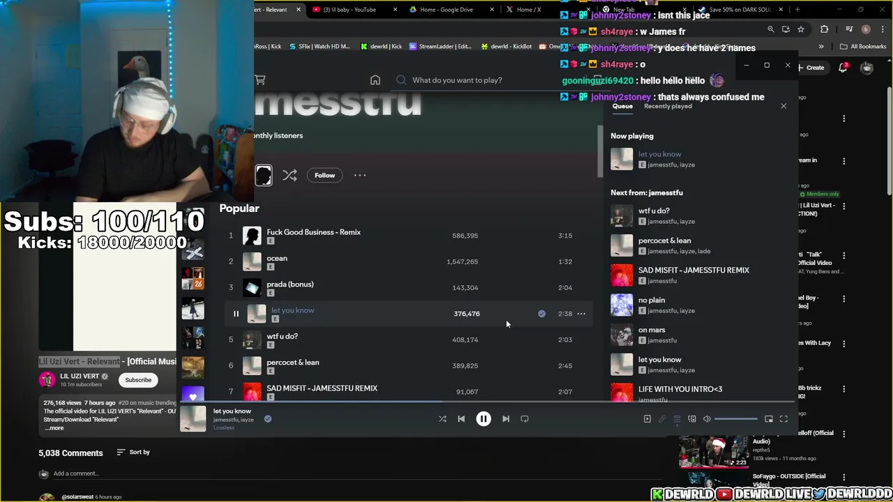893x502 pixels.
Task: Open artist more options three dots
Action: (x=360, y=175)
